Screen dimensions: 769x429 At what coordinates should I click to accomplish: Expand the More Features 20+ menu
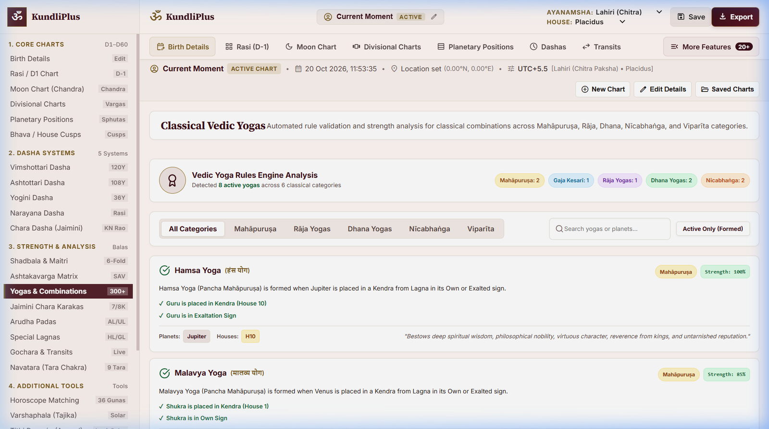[x=711, y=47]
